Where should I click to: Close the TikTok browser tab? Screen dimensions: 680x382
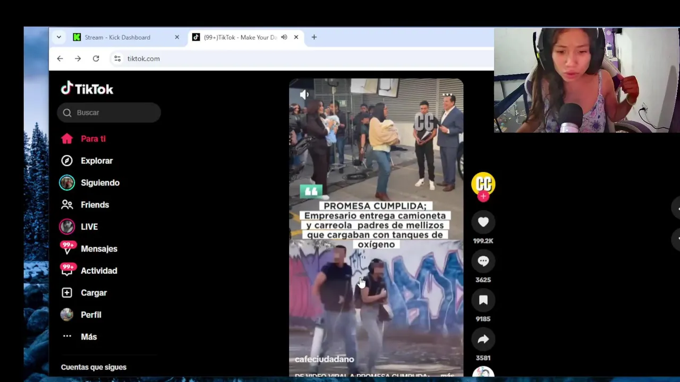(296, 37)
